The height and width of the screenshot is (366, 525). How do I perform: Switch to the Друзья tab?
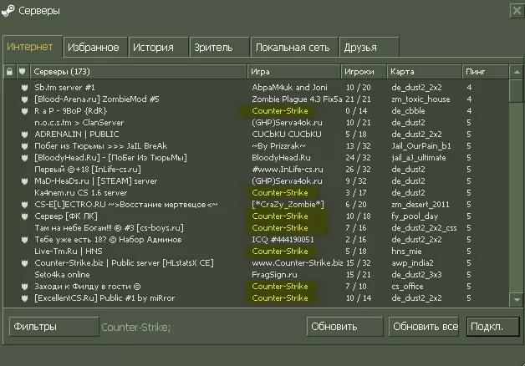pos(369,48)
